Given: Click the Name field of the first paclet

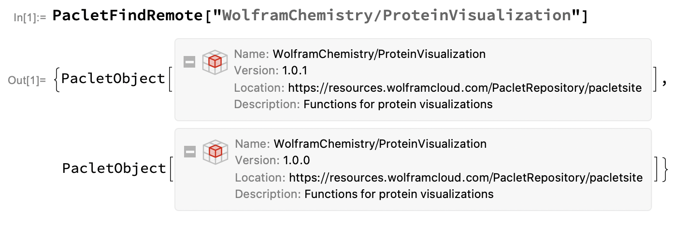Looking at the screenshot, I should (360, 54).
